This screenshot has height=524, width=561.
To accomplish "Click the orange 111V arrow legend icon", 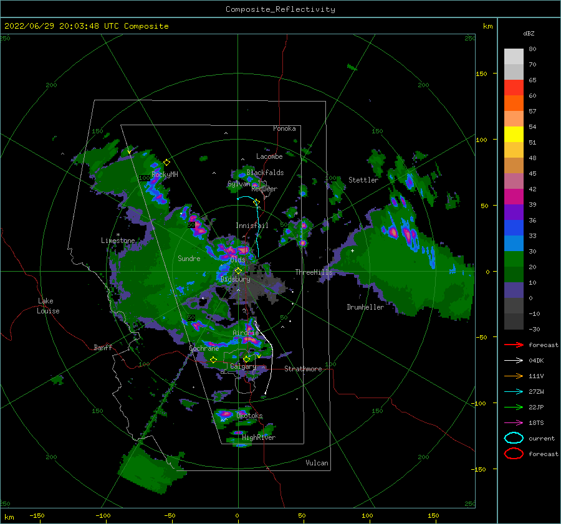I will tap(514, 376).
